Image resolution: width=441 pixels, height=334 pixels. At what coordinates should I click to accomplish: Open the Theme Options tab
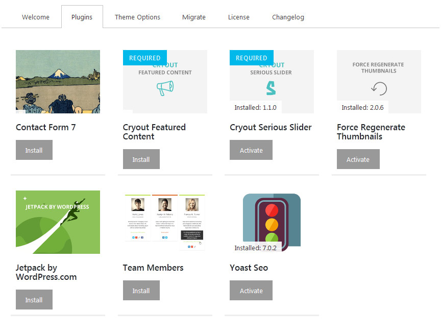137,17
